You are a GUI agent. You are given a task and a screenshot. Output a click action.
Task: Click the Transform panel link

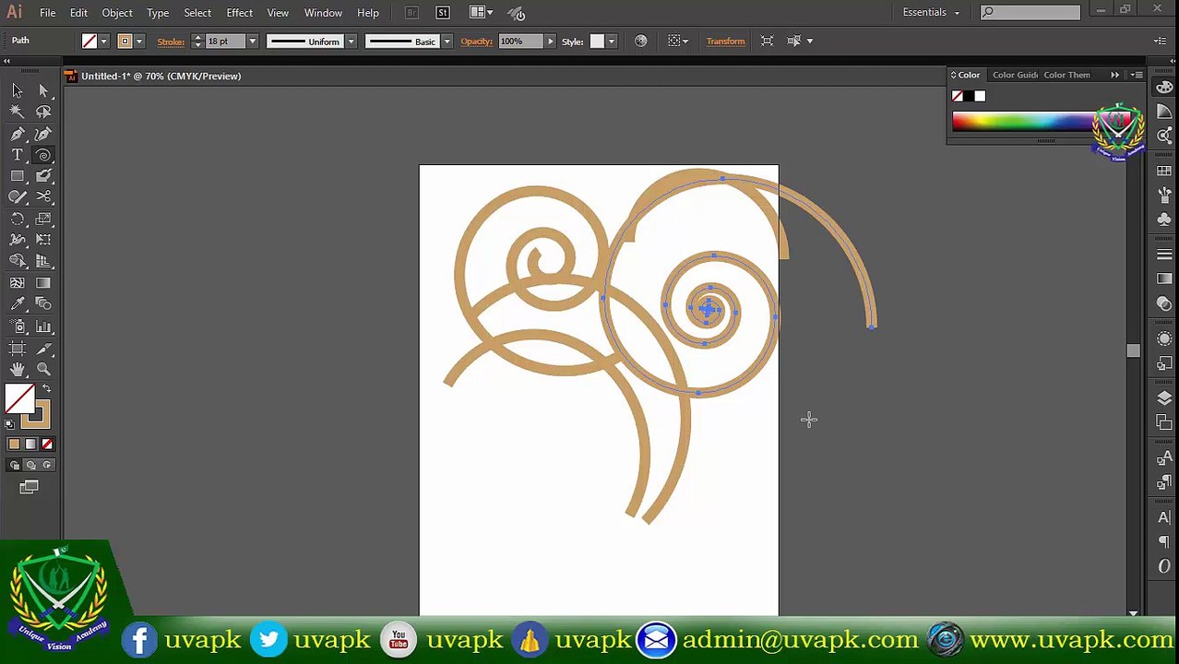pos(725,41)
